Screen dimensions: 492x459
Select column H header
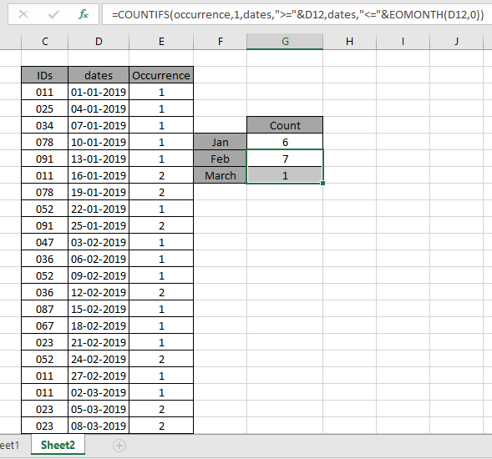pos(349,42)
